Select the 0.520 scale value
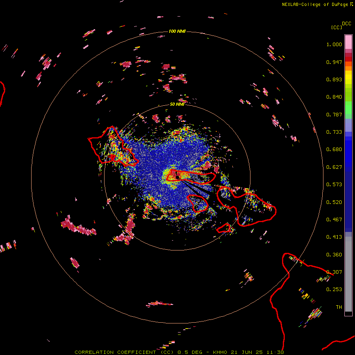The width and height of the screenshot is (355, 355). pyautogui.click(x=334, y=202)
